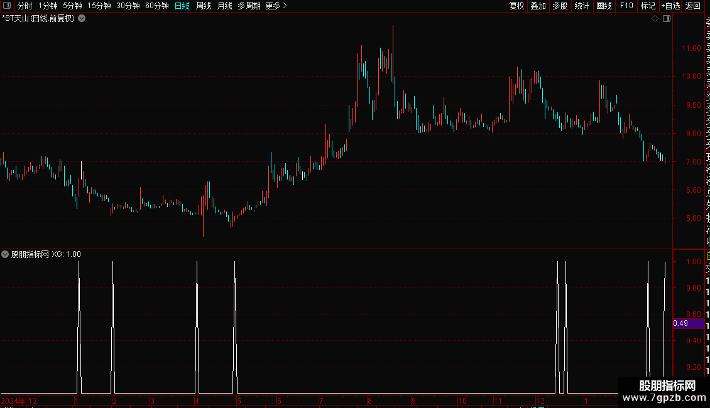Screen dimensions: 710x408
Task: Click the XG: 1.00 indicator value
Action: (66, 254)
